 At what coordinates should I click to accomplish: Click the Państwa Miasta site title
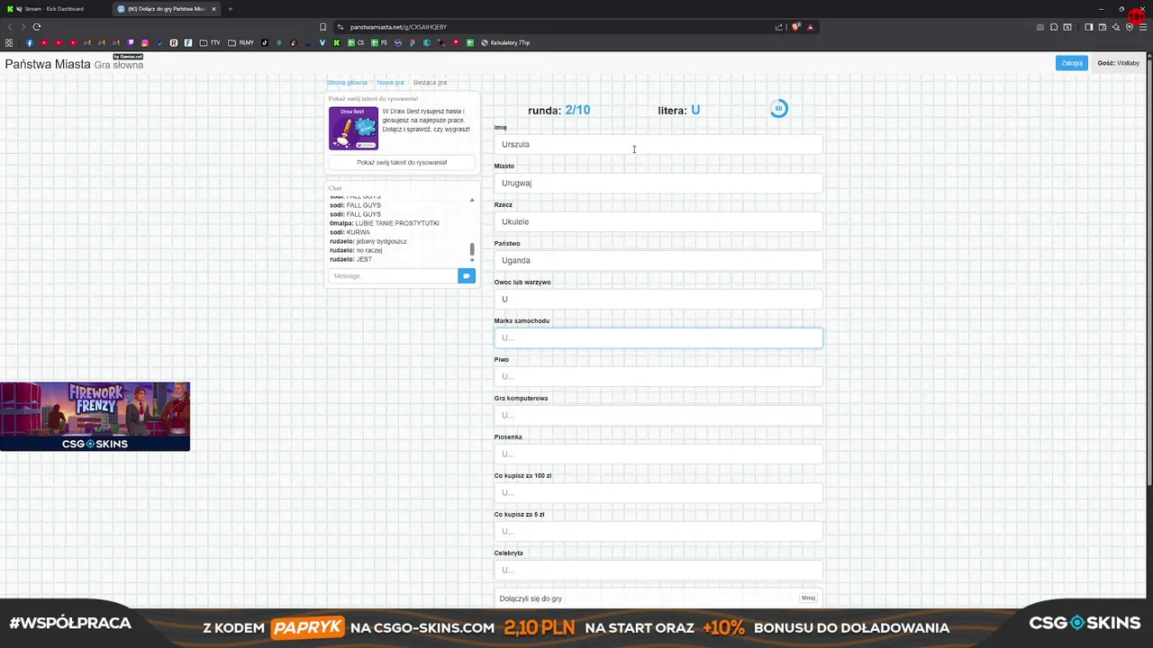(x=48, y=64)
